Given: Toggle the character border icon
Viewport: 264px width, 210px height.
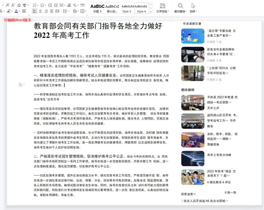Looking at the screenshot, I should click(x=24, y=11).
